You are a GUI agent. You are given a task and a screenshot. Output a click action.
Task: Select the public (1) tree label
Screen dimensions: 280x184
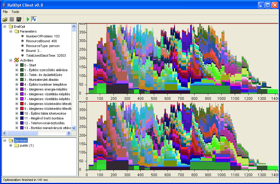pyautogui.click(x=27, y=145)
